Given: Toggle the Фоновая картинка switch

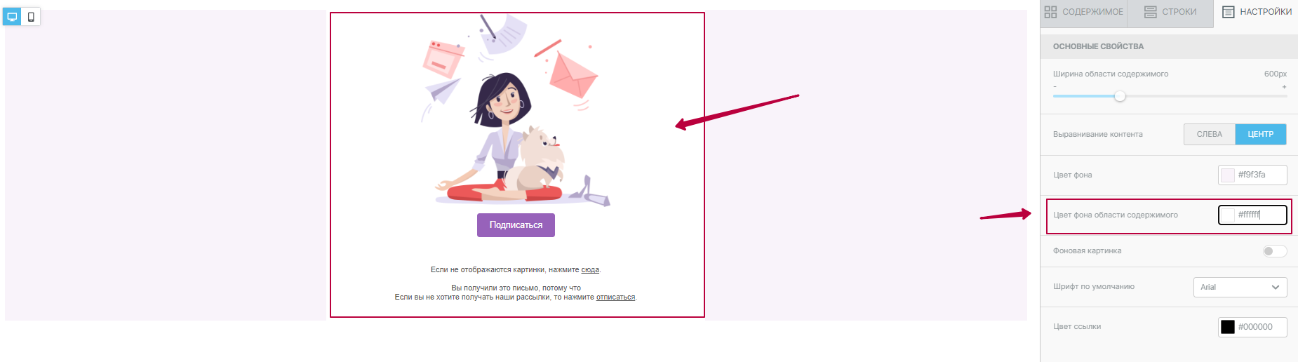Looking at the screenshot, I should coord(1275,251).
